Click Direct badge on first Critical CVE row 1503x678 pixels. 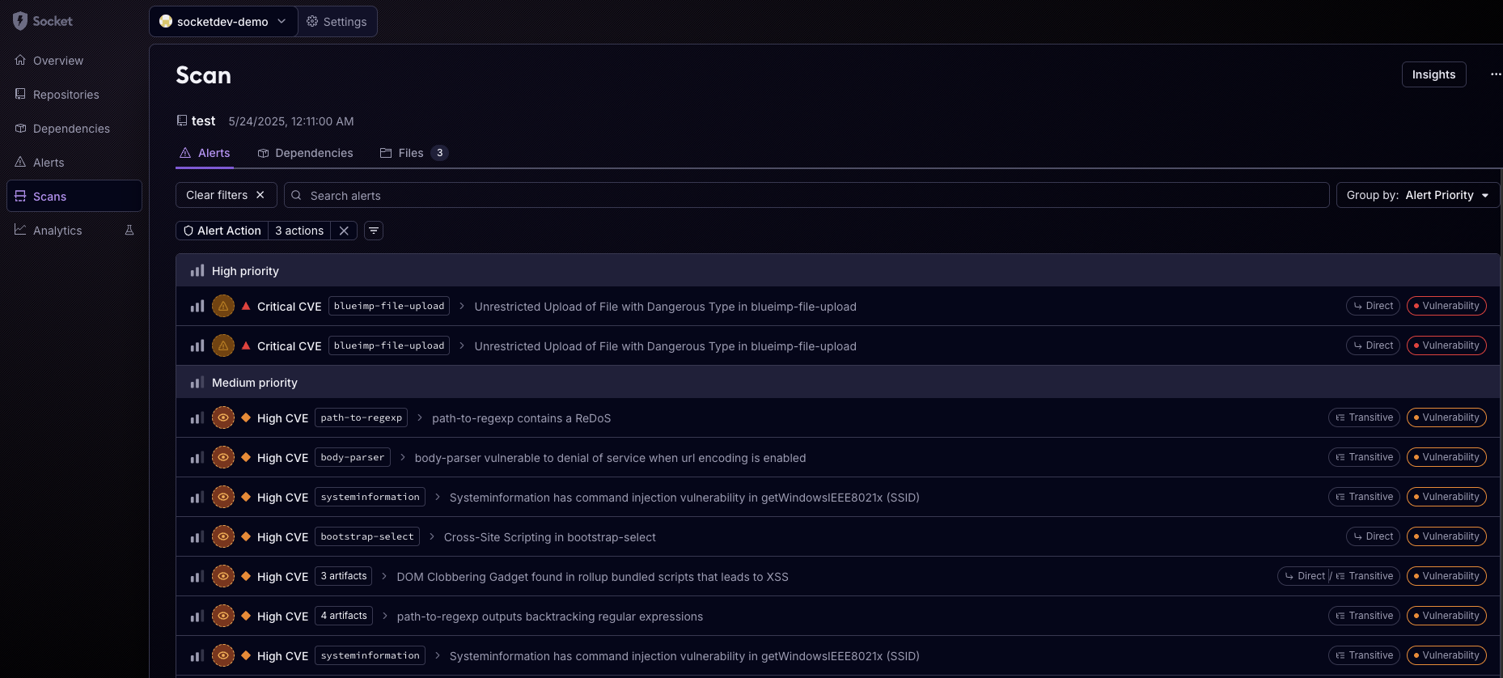(1373, 306)
